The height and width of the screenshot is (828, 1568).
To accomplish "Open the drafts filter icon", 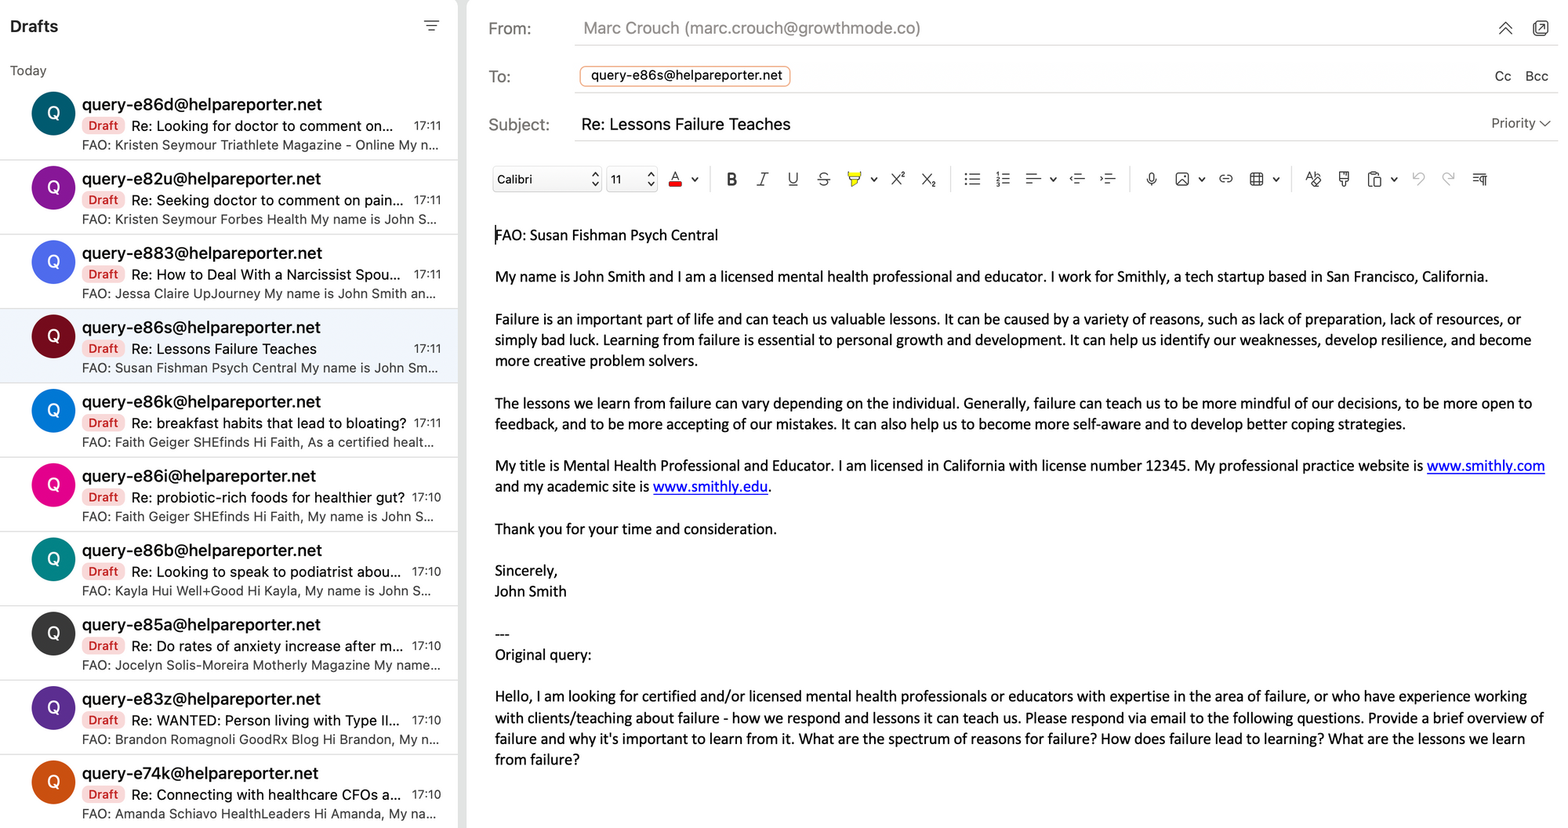I will click(x=431, y=26).
